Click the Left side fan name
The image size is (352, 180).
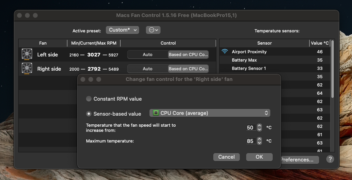click(47, 54)
